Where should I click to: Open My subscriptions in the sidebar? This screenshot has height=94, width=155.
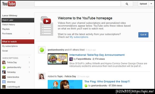point(10,46)
